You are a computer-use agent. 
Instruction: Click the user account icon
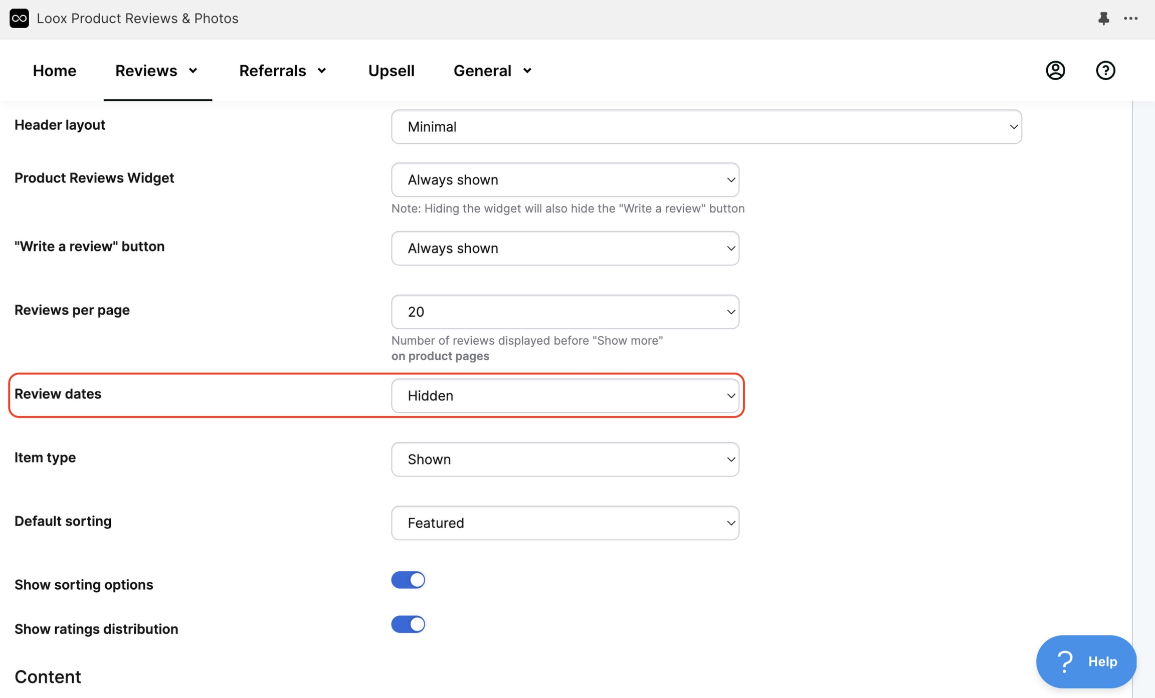tap(1055, 70)
